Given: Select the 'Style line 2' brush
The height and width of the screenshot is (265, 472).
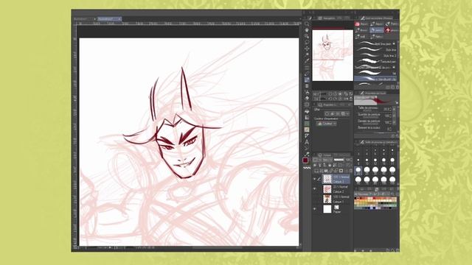Looking at the screenshot, I should (375, 56).
